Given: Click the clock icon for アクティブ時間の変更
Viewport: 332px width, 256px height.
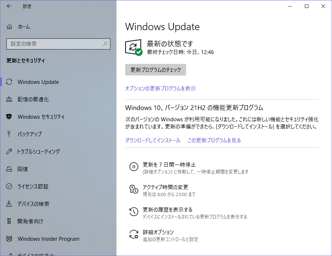Looking at the screenshot, I should 134,189.
